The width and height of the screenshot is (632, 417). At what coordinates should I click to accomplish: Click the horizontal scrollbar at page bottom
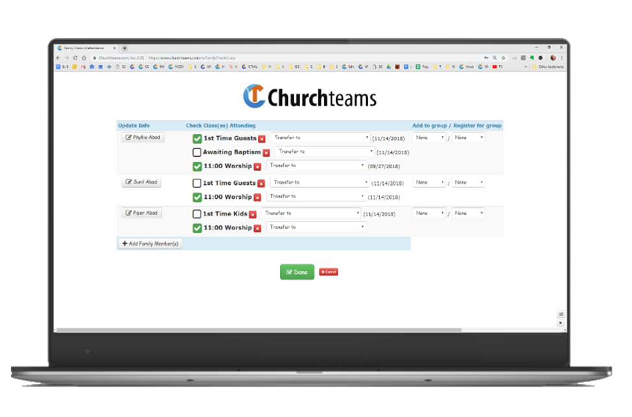click(259, 330)
